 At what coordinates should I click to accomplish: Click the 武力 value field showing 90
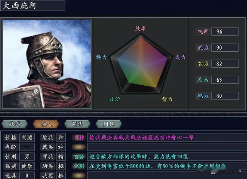pyautogui.click(x=225, y=48)
